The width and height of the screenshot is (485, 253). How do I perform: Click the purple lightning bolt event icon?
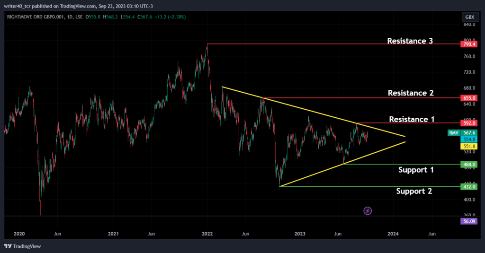pyautogui.click(x=368, y=211)
